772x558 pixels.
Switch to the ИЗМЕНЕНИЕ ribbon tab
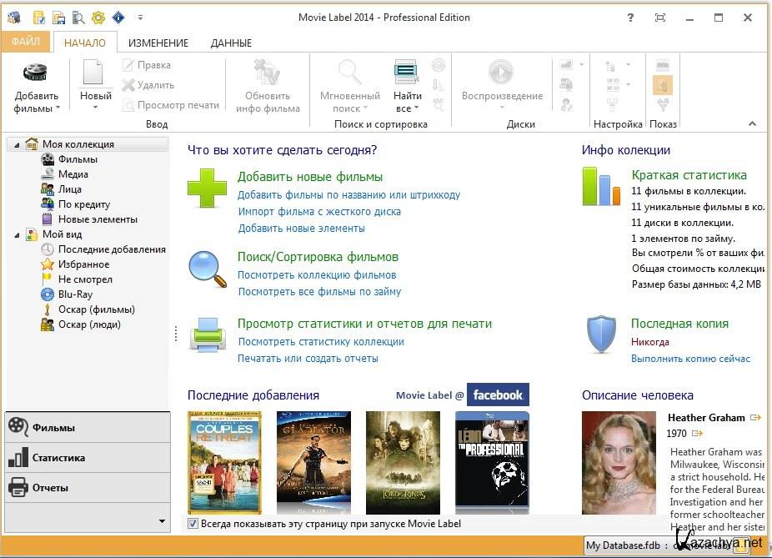coord(158,43)
